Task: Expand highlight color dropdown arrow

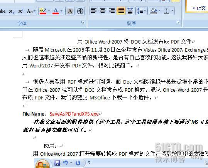Action: tap(49, 11)
